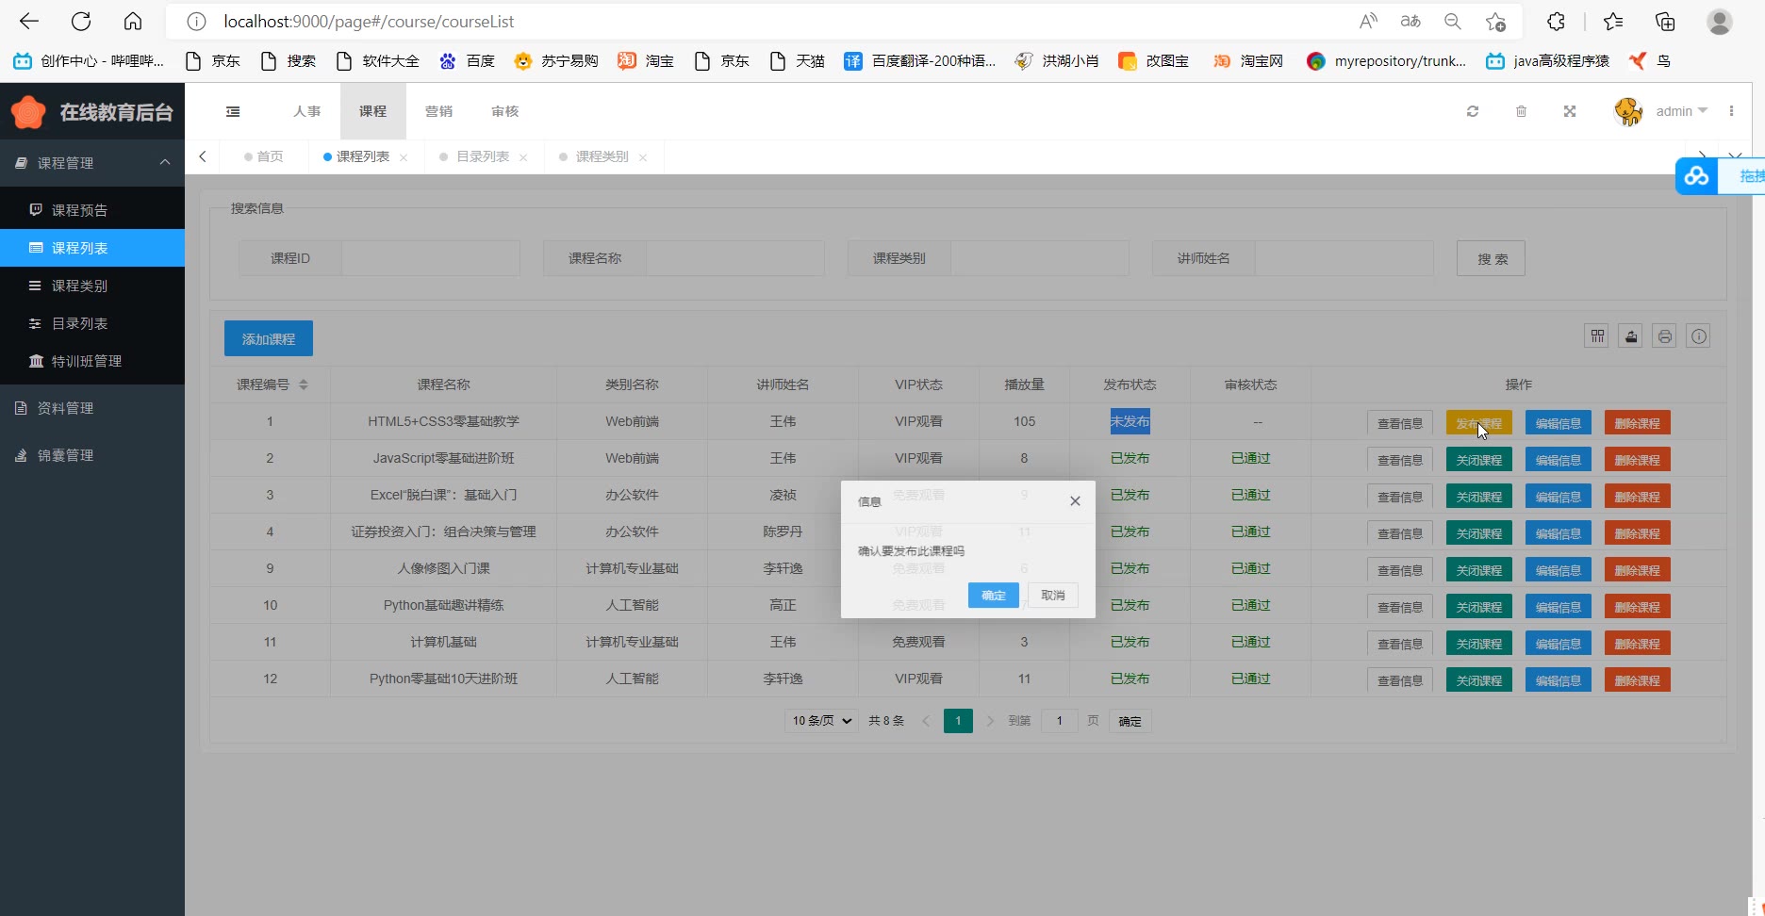Click the print table icon
The width and height of the screenshot is (1765, 916).
click(x=1664, y=336)
